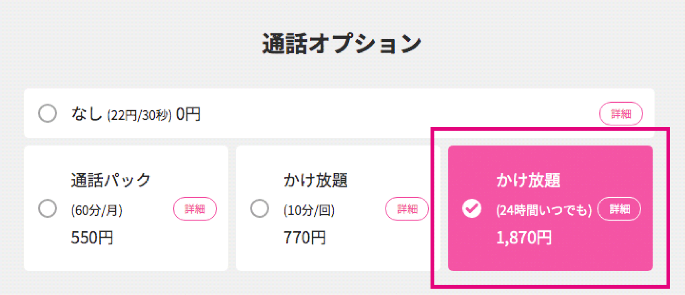This screenshot has width=685, height=295.
Task: Click the (22円/30秒) rate text
Action: (139, 115)
